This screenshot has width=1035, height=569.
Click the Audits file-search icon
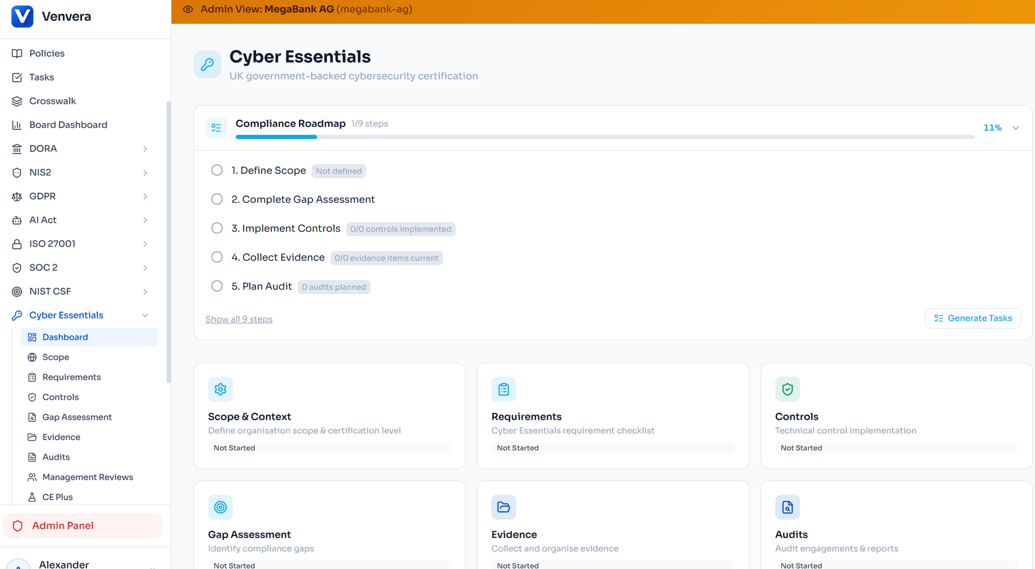[x=787, y=507]
